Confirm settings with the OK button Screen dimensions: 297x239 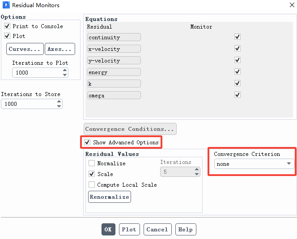(108, 229)
